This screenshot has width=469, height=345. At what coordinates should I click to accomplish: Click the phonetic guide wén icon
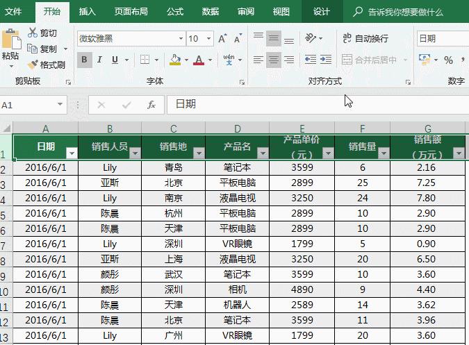tap(229, 60)
